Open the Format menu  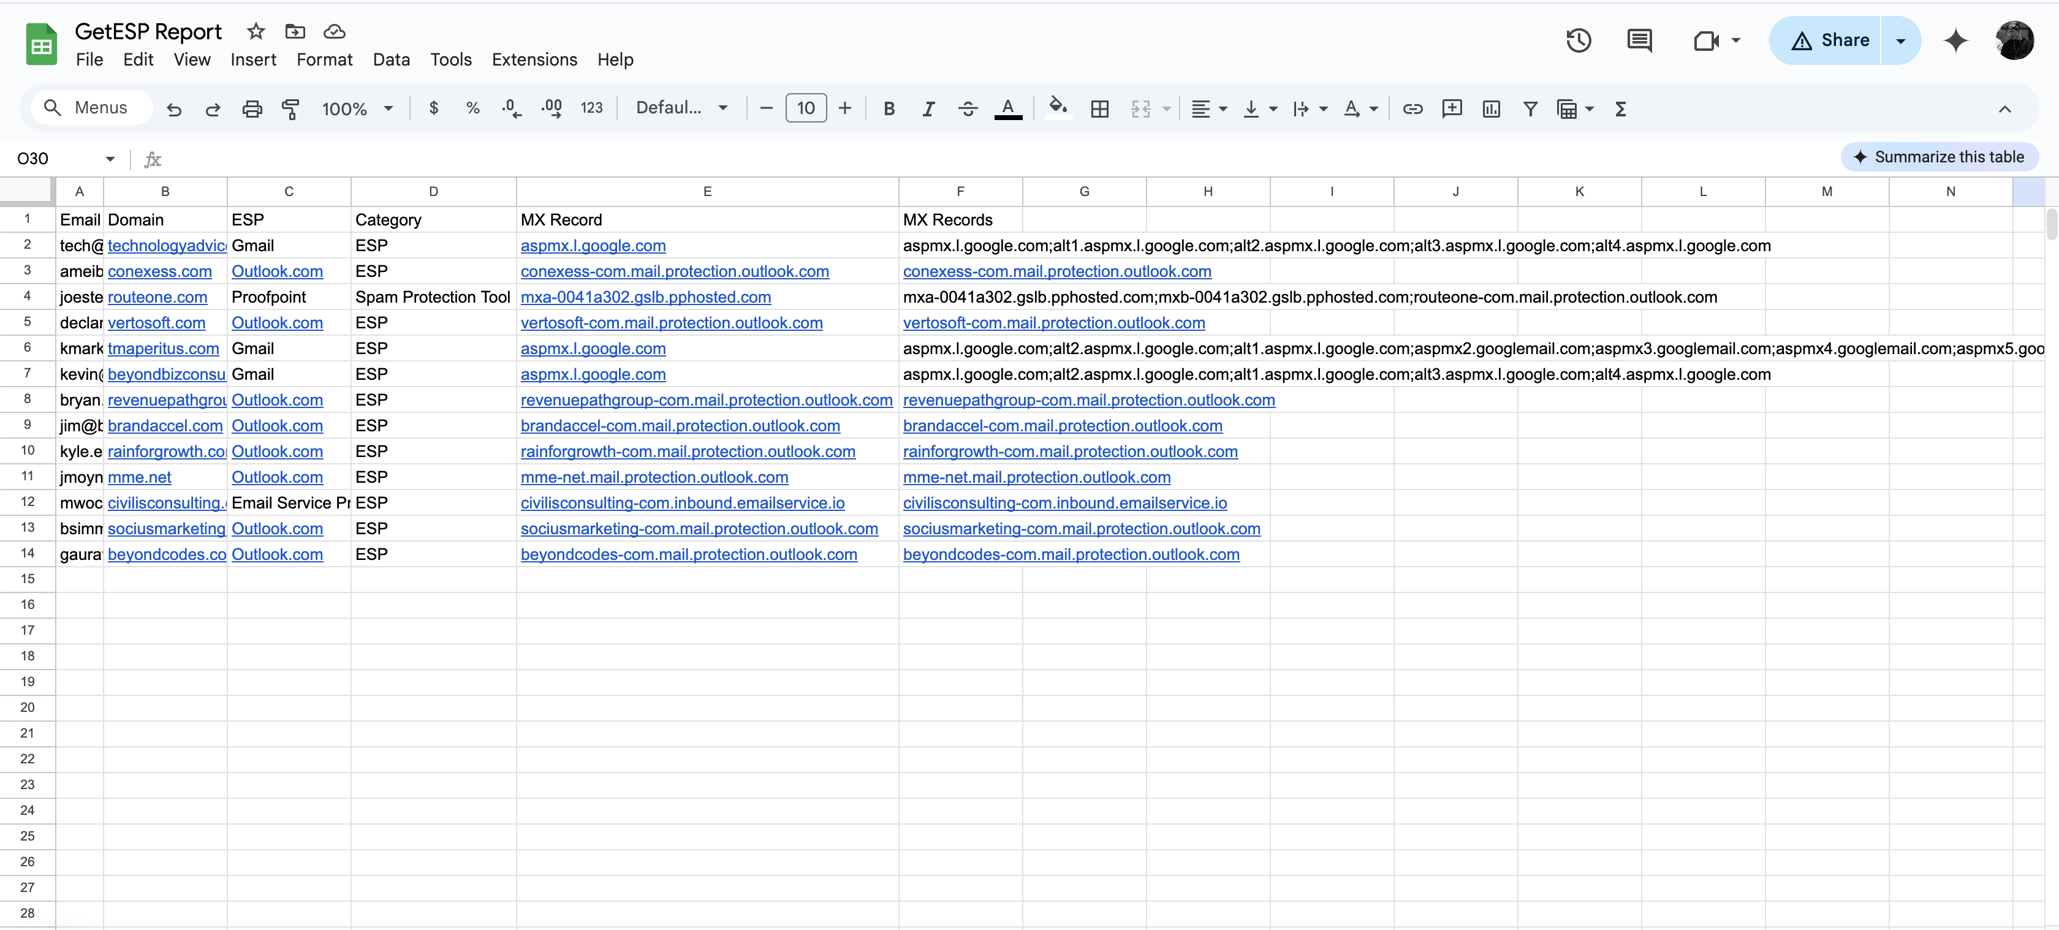324,59
